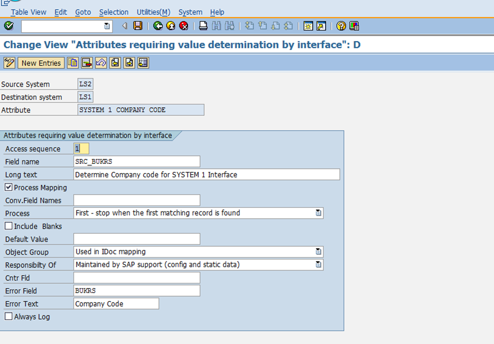Open the Help question mark icon
The width and height of the screenshot is (494, 344).
pos(340,26)
